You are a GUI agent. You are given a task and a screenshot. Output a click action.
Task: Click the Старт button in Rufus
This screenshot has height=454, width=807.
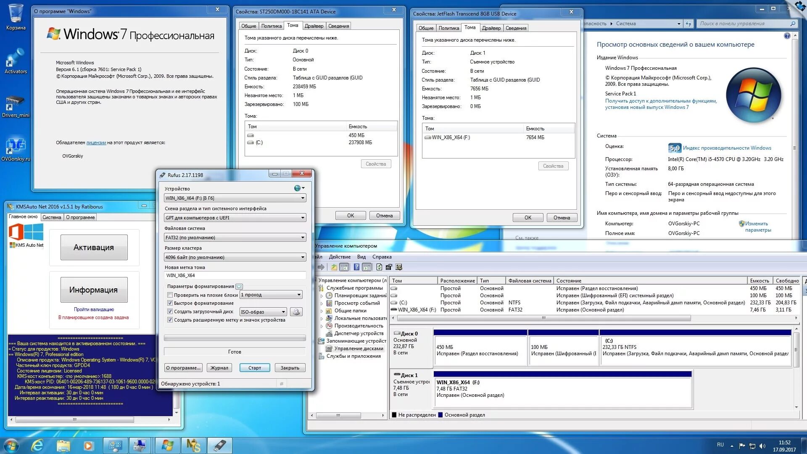click(253, 367)
